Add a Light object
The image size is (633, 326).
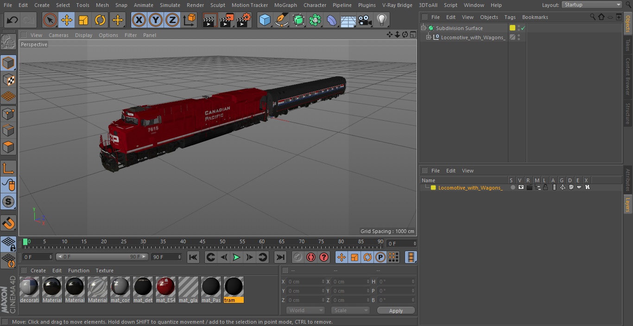[382, 20]
